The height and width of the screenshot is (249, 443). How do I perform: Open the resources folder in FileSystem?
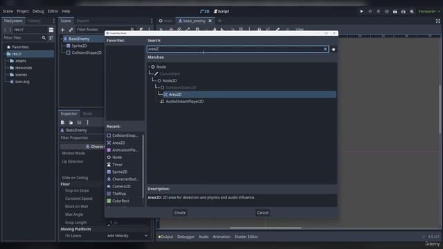(x=23, y=68)
